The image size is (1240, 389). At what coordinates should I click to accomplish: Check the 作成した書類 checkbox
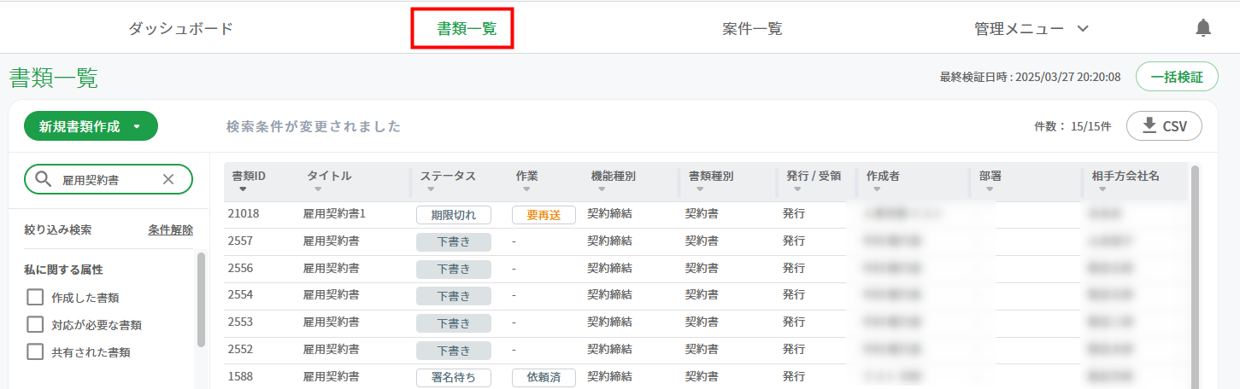[35, 298]
